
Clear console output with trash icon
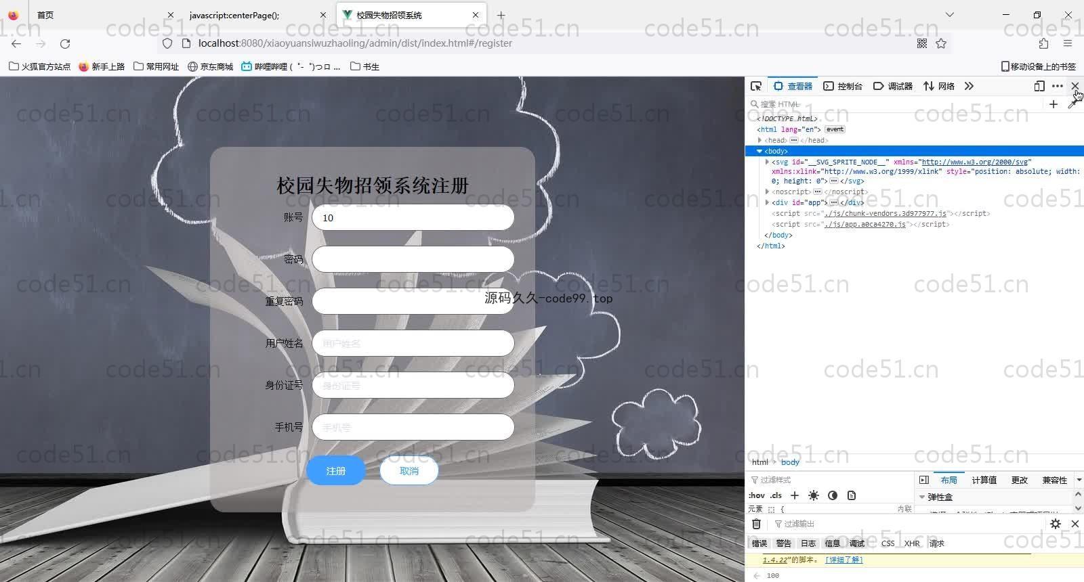(x=757, y=524)
